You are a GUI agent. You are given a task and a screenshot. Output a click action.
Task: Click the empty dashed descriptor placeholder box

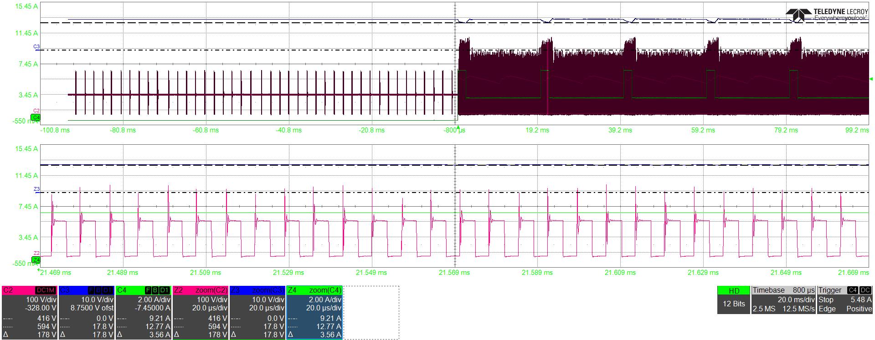coord(371,313)
